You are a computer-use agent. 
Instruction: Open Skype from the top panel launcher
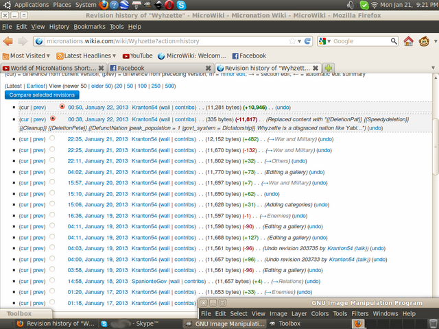coord(181,5)
